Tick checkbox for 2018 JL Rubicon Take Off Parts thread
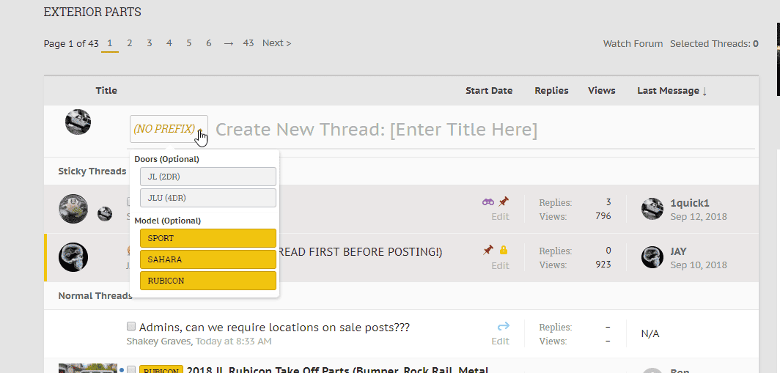 131,369
